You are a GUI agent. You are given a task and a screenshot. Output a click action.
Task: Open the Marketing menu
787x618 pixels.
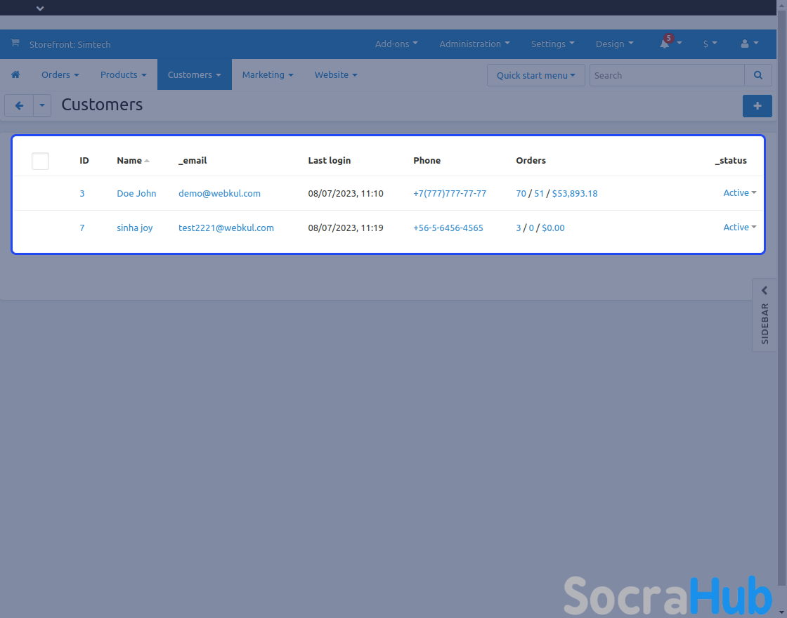[268, 74]
